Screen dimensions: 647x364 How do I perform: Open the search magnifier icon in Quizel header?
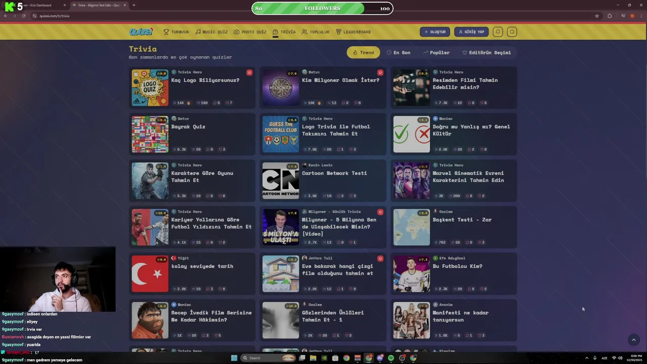512,32
